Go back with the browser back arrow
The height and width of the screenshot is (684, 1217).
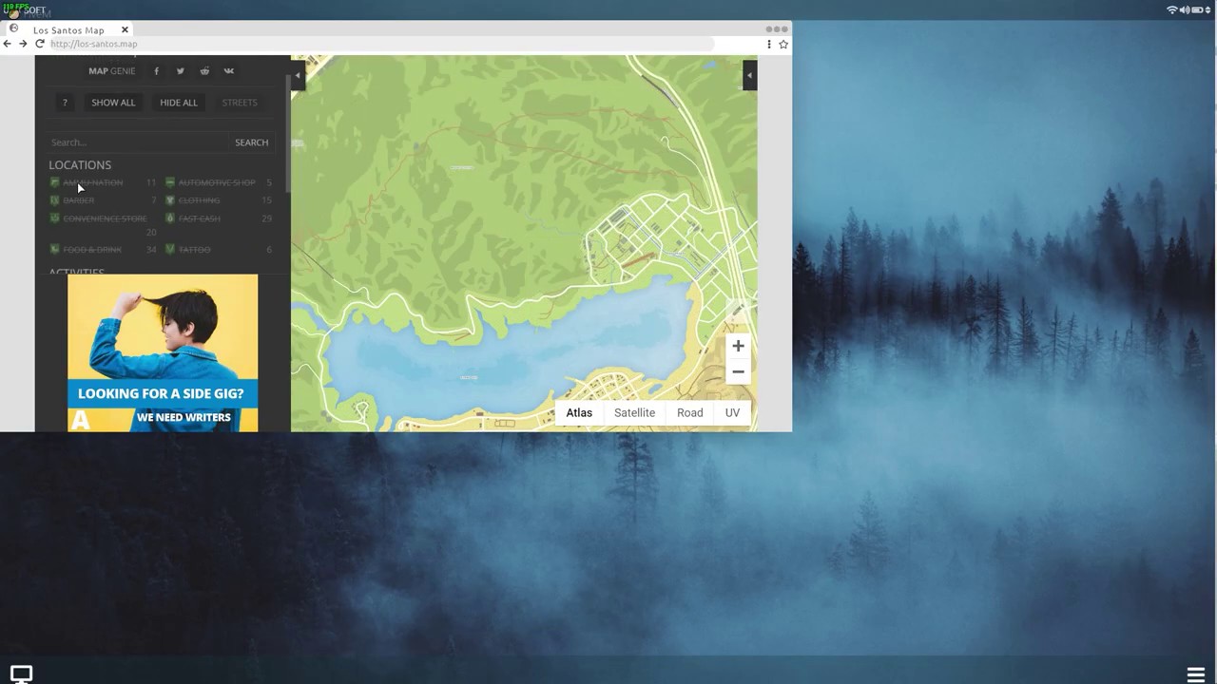[8, 44]
